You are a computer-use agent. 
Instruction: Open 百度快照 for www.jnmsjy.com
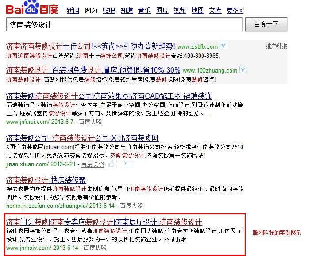pyautogui.click(x=95, y=248)
